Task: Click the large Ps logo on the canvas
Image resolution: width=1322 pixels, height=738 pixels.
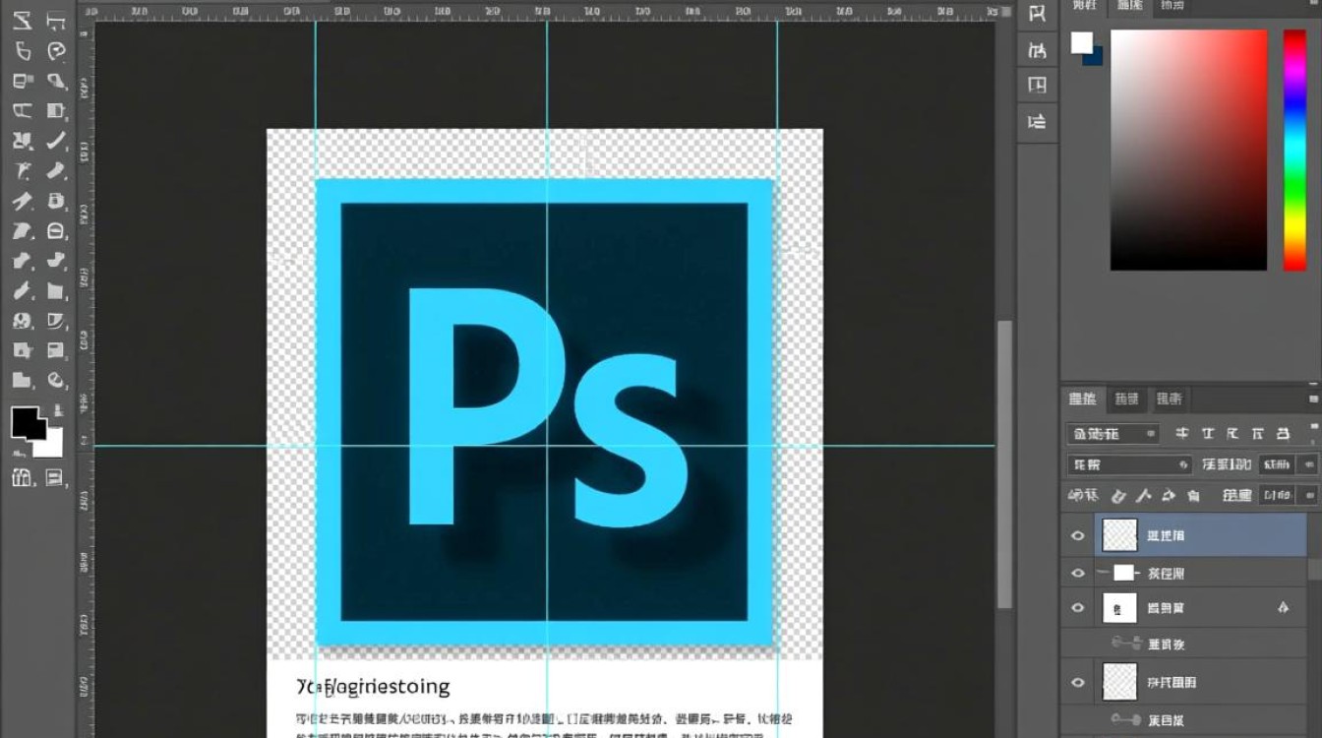Action: pyautogui.click(x=546, y=411)
